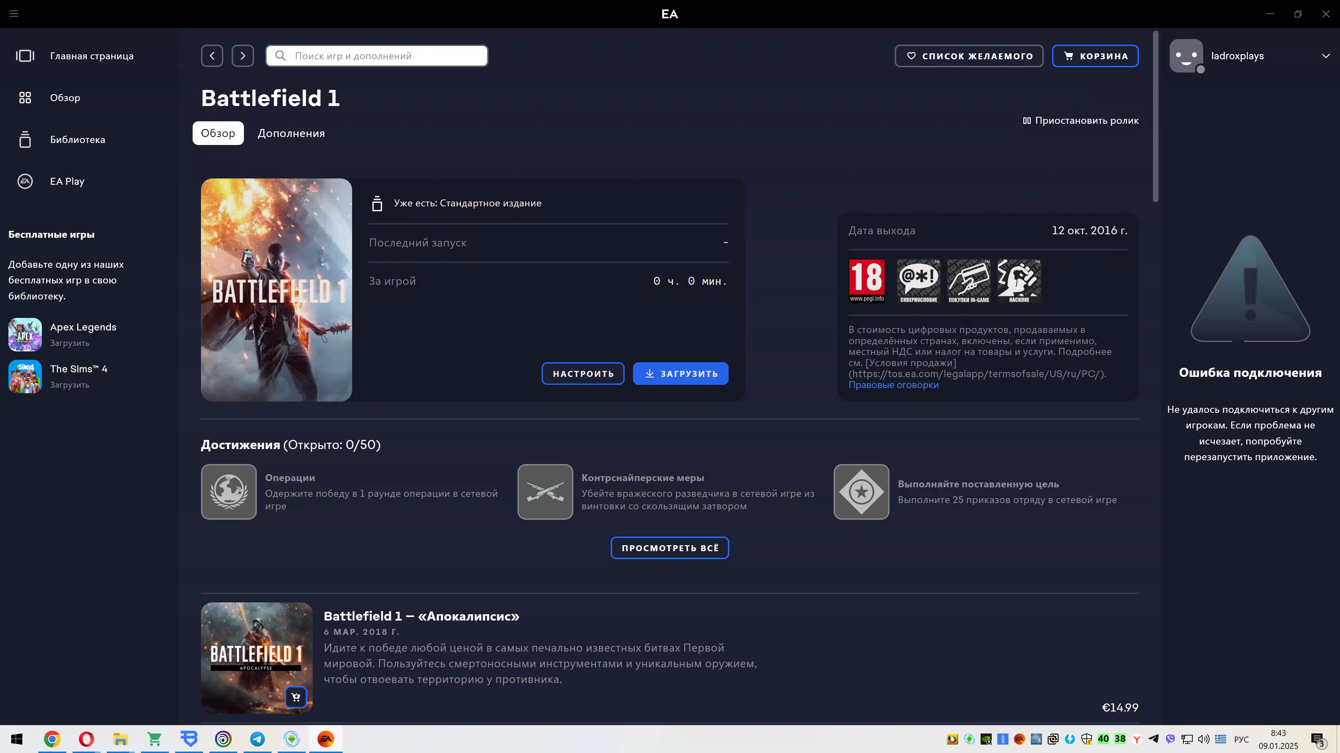1340x753 pixels.
Task: Click the volume icon in system tray
Action: [1204, 739]
